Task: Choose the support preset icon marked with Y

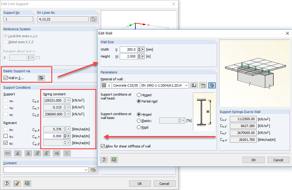Action: 46,153
